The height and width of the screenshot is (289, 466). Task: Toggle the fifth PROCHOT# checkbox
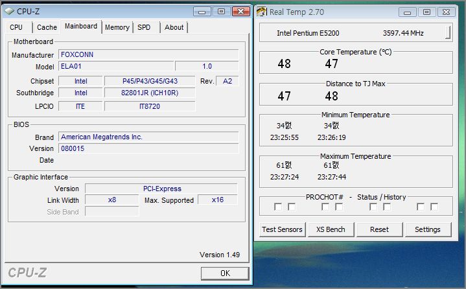coord(373,207)
